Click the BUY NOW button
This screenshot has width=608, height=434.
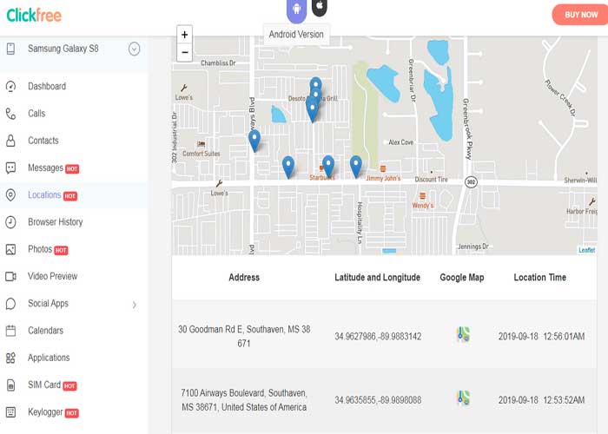click(580, 15)
